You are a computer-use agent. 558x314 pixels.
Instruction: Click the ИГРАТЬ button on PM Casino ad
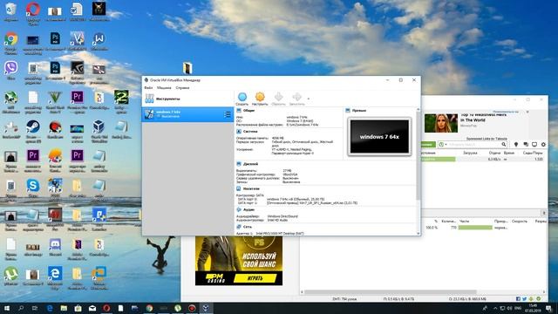point(255,278)
